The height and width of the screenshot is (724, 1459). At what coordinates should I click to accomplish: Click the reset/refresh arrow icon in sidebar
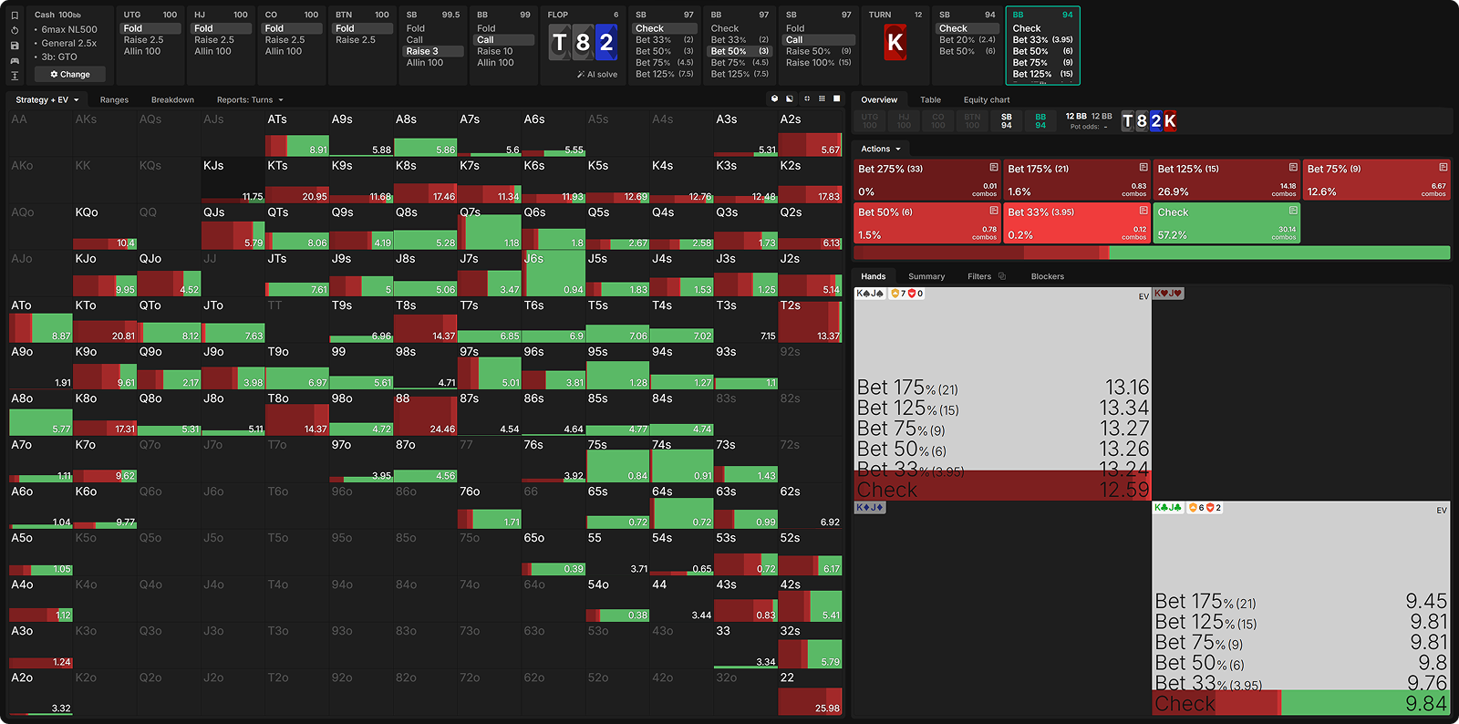point(15,30)
